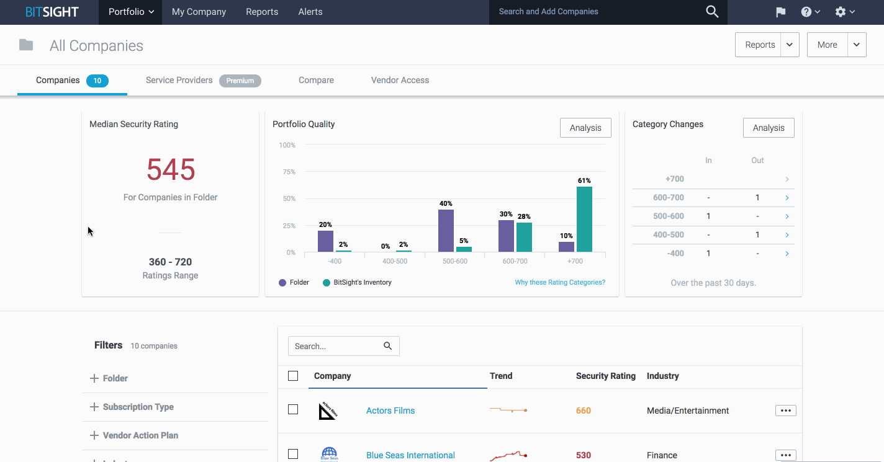Click the 530 security rating value
The width and height of the screenshot is (884, 462).
[x=584, y=455]
